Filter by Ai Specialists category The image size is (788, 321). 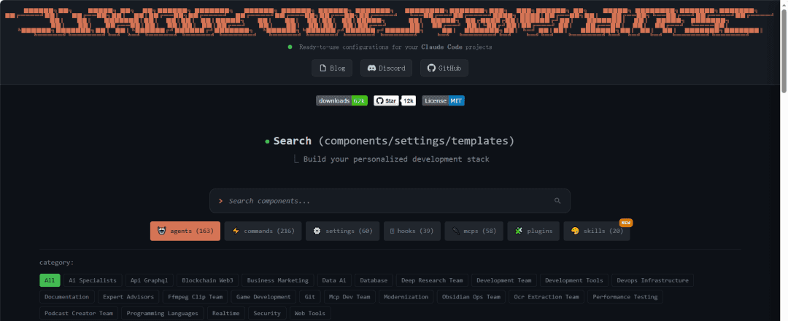coord(93,280)
